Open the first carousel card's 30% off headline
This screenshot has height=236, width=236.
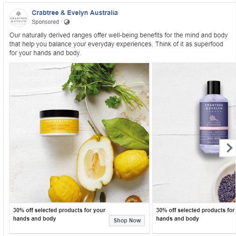[x=59, y=215]
